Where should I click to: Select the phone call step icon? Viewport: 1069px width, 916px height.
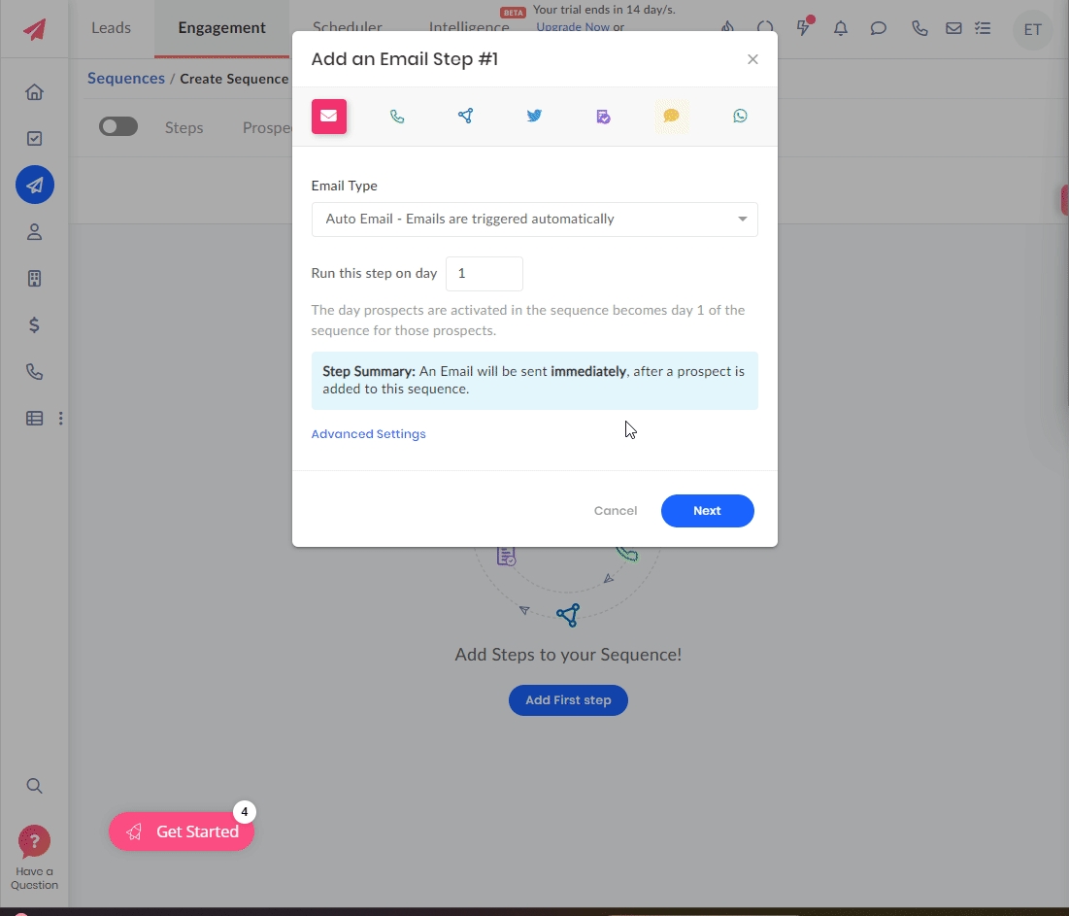tap(397, 117)
